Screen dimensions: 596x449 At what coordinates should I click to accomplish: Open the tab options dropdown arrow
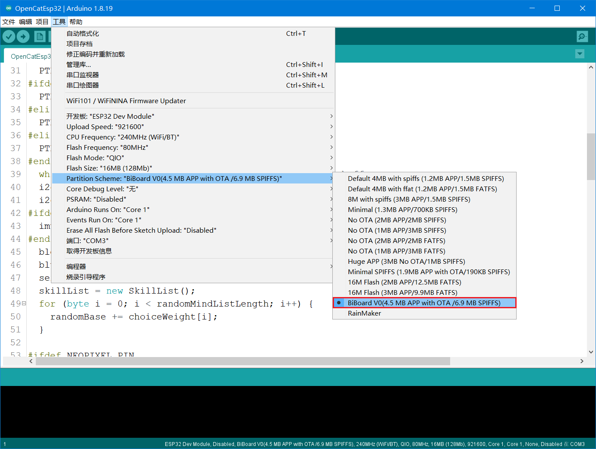click(580, 54)
